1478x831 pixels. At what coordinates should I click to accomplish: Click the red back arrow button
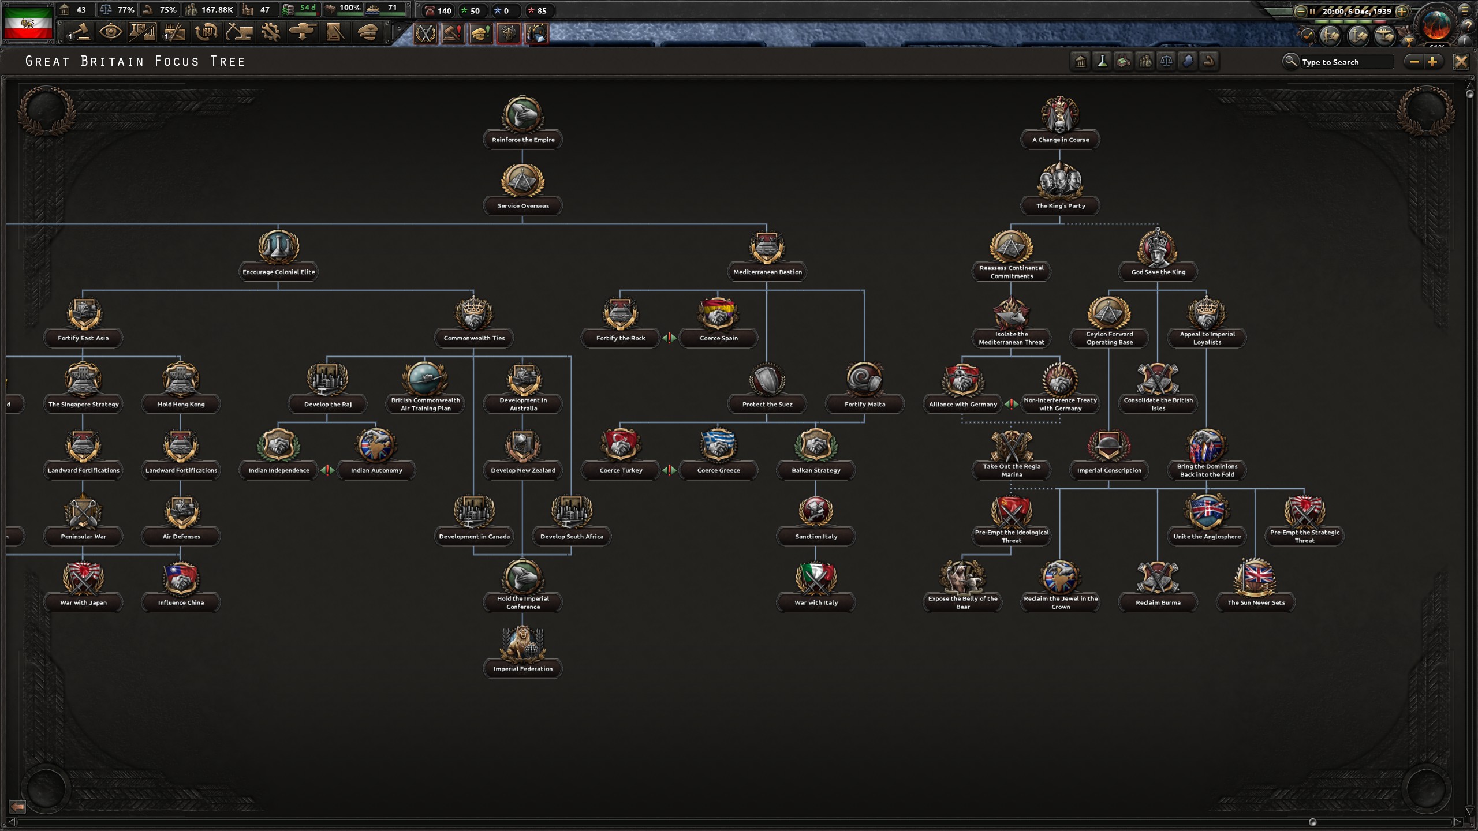click(x=17, y=806)
